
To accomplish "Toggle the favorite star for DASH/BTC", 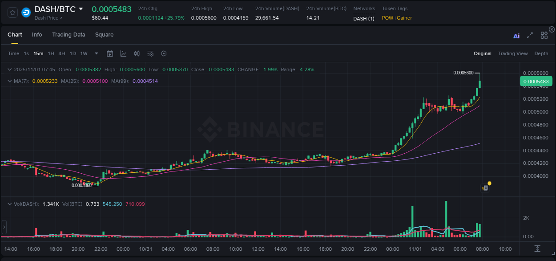I will [12, 12].
